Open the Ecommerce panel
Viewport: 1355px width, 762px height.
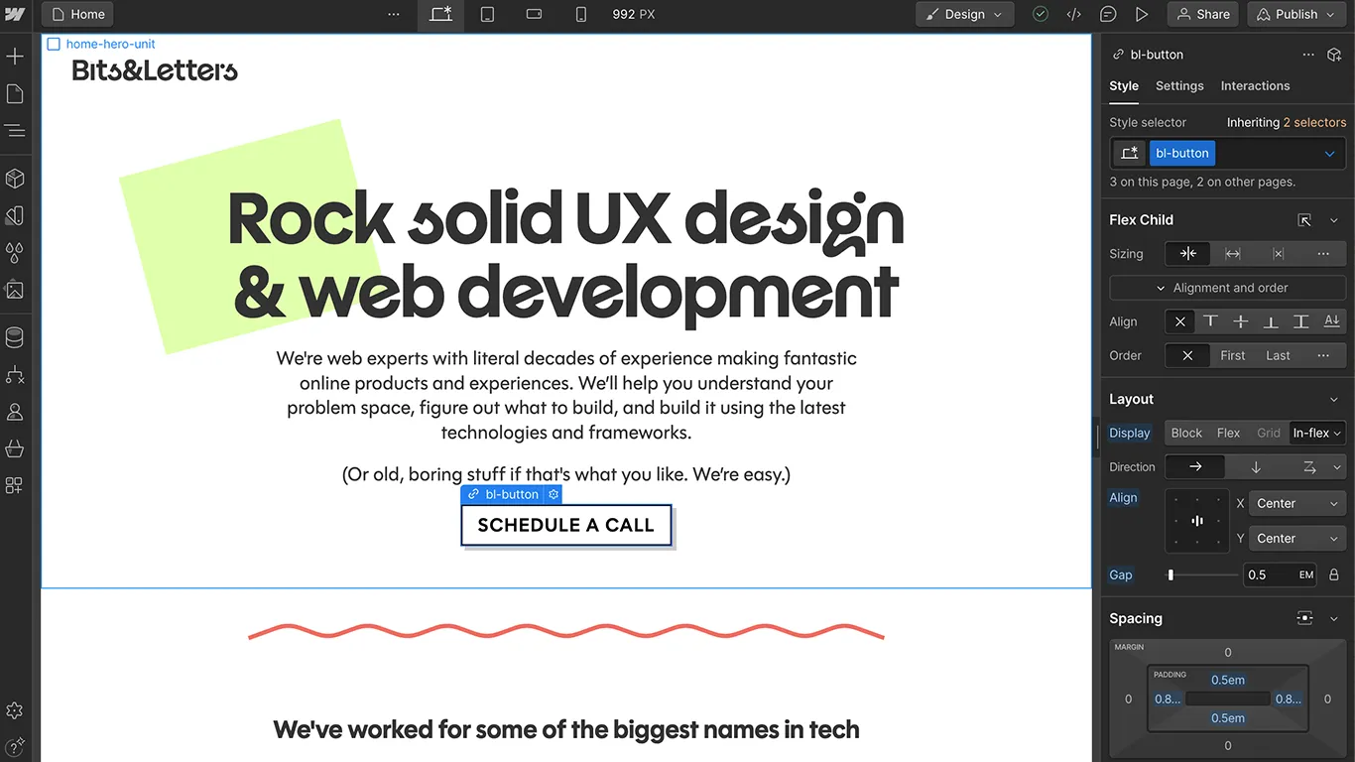point(15,448)
